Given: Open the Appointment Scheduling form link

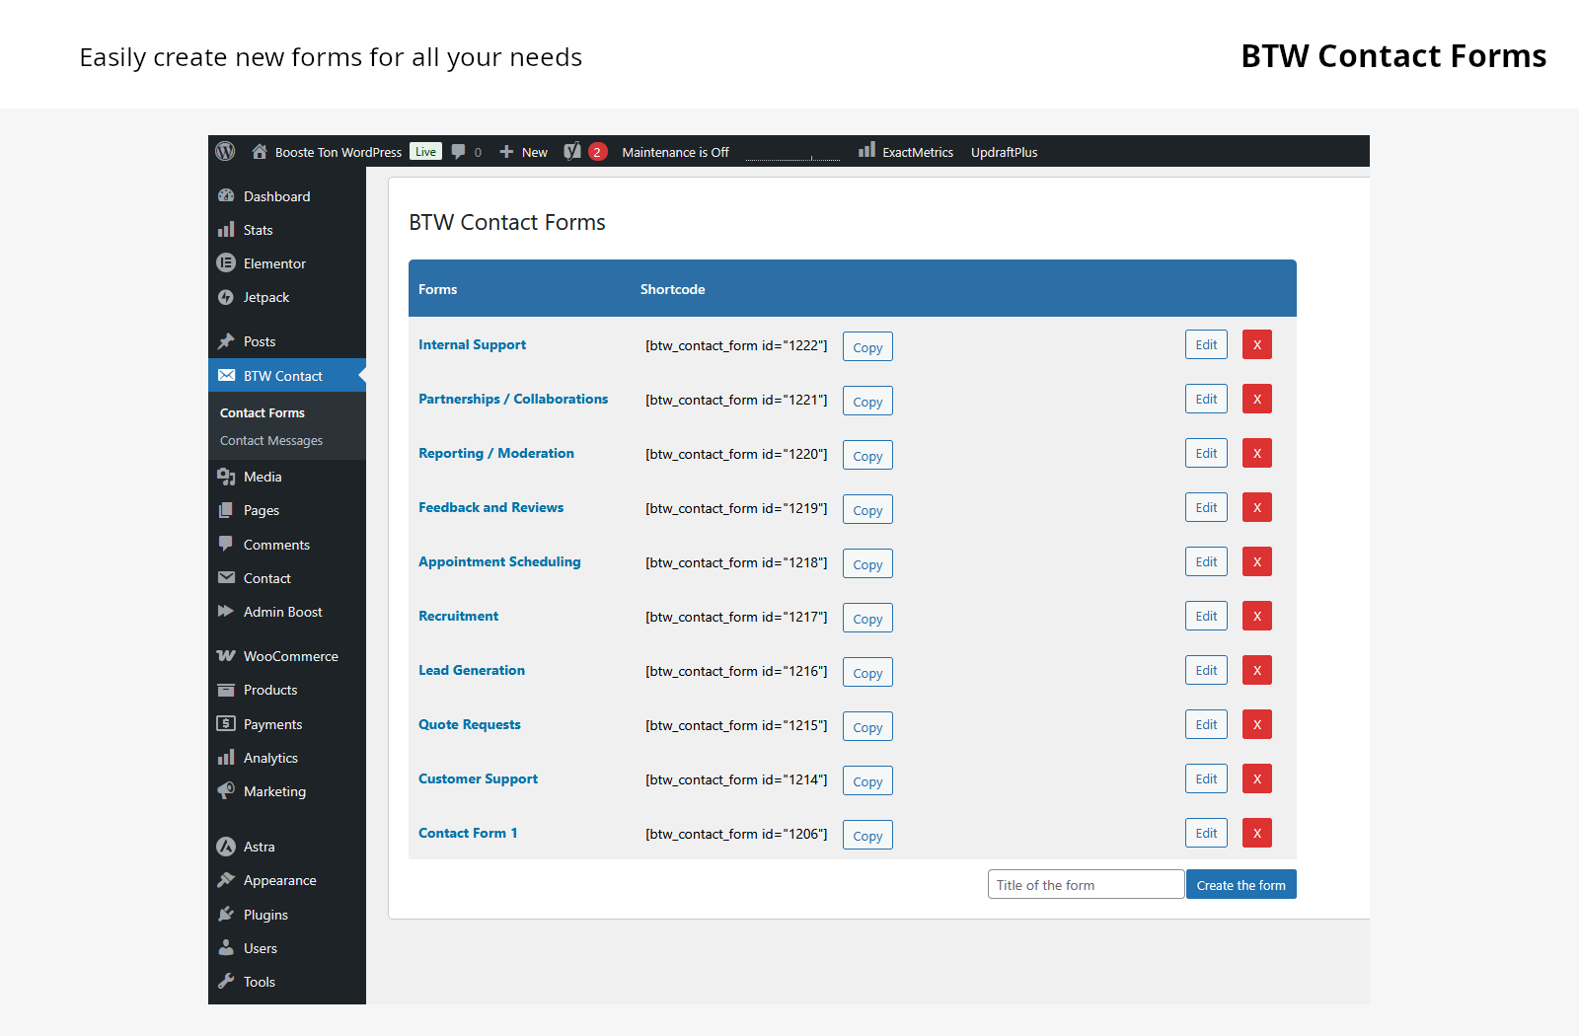Looking at the screenshot, I should 499,561.
